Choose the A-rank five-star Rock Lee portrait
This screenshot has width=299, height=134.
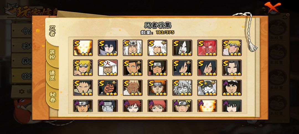coord(232,88)
